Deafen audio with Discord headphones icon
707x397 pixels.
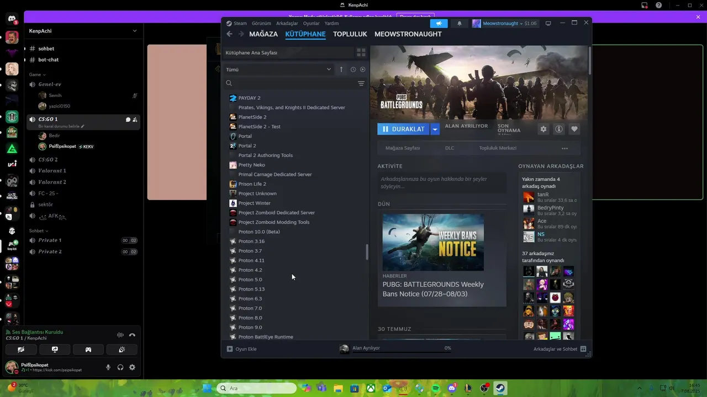[120, 367]
